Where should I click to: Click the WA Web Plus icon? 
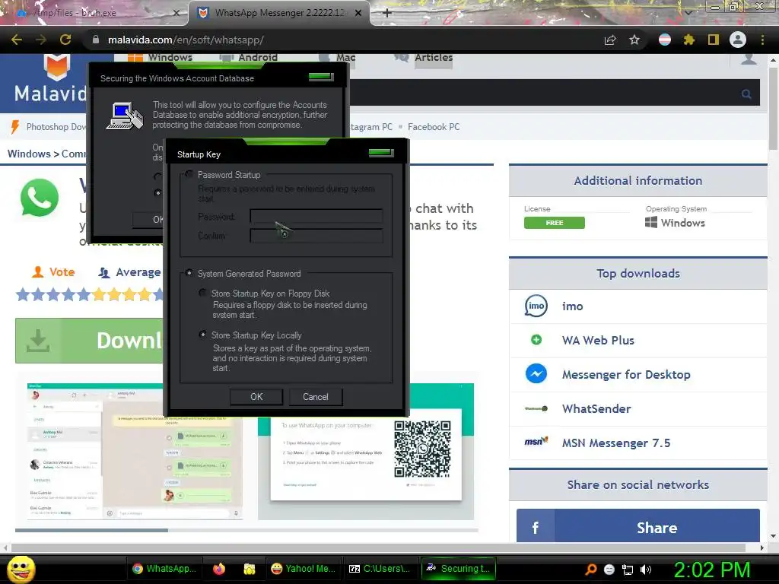pyautogui.click(x=536, y=340)
